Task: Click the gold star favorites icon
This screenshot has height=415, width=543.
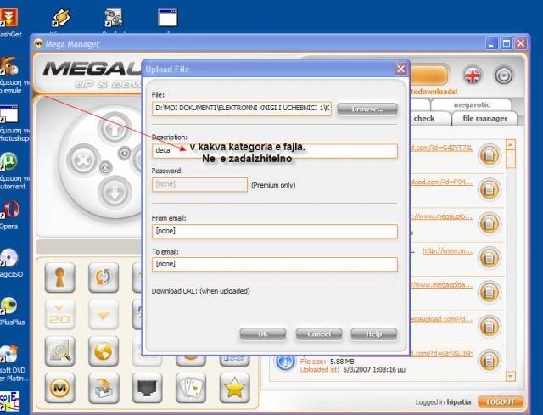Action: point(234,388)
